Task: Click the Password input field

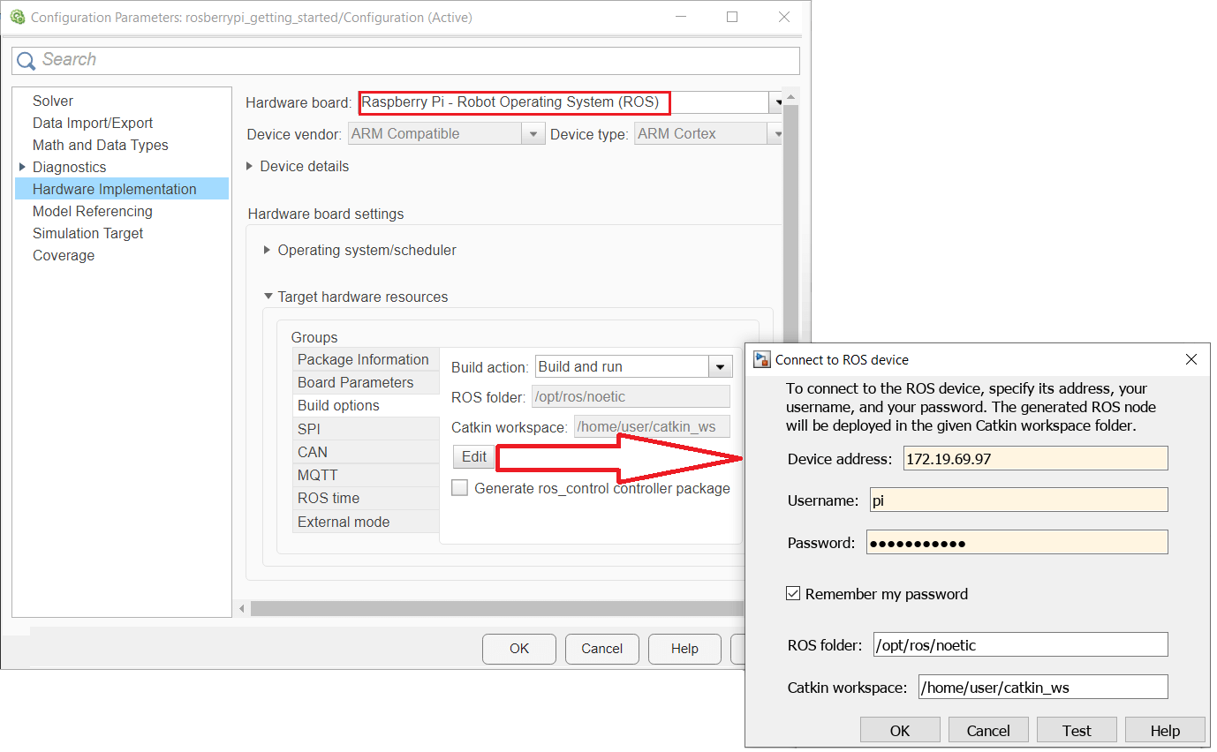Action: [1017, 543]
